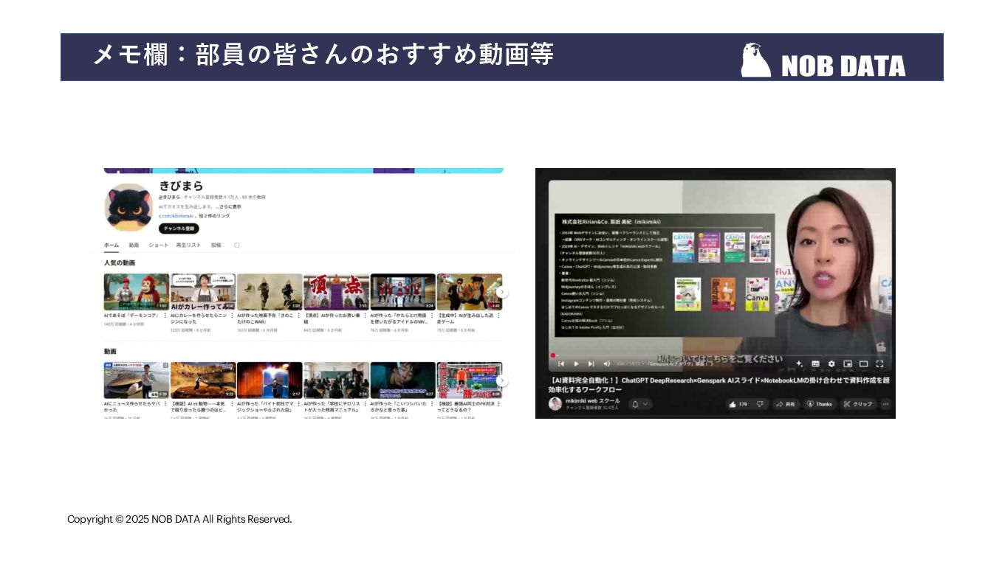Open the notification bell dropdown
Screen dimensions: 1005x564
pos(640,404)
